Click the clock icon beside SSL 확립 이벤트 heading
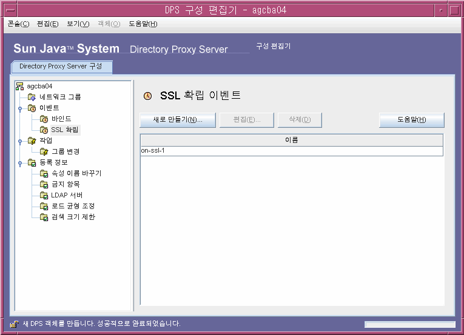Viewport: 464px width, 335px height. pos(147,96)
